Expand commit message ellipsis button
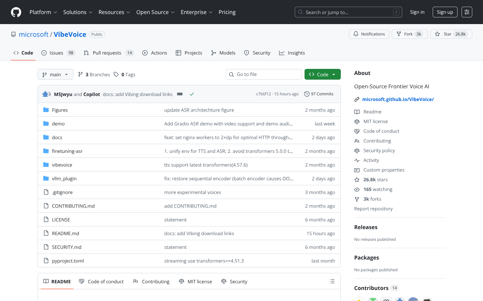 coord(180,94)
